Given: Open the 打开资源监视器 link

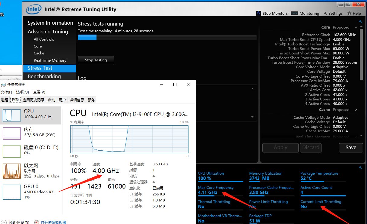Looking at the screenshot, I should click(x=53, y=222).
